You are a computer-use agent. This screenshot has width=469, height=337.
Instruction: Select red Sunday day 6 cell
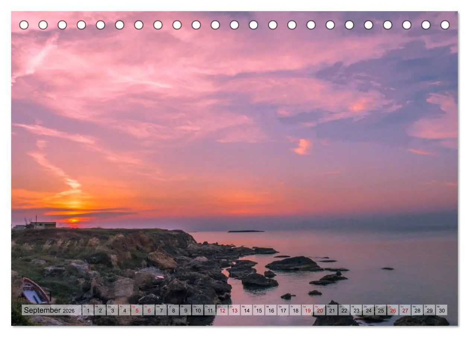(149, 310)
